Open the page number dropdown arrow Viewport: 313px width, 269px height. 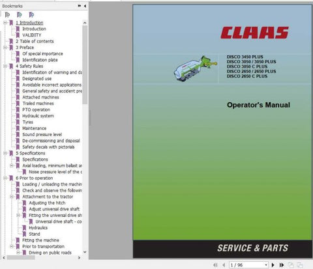point(266,265)
